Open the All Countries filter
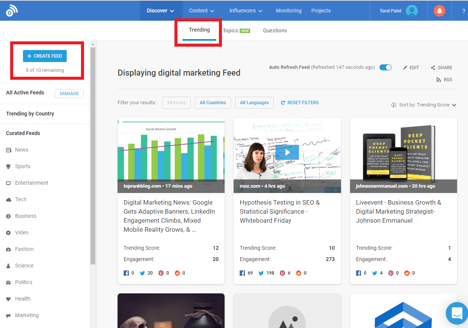The image size is (468, 328). [213, 102]
